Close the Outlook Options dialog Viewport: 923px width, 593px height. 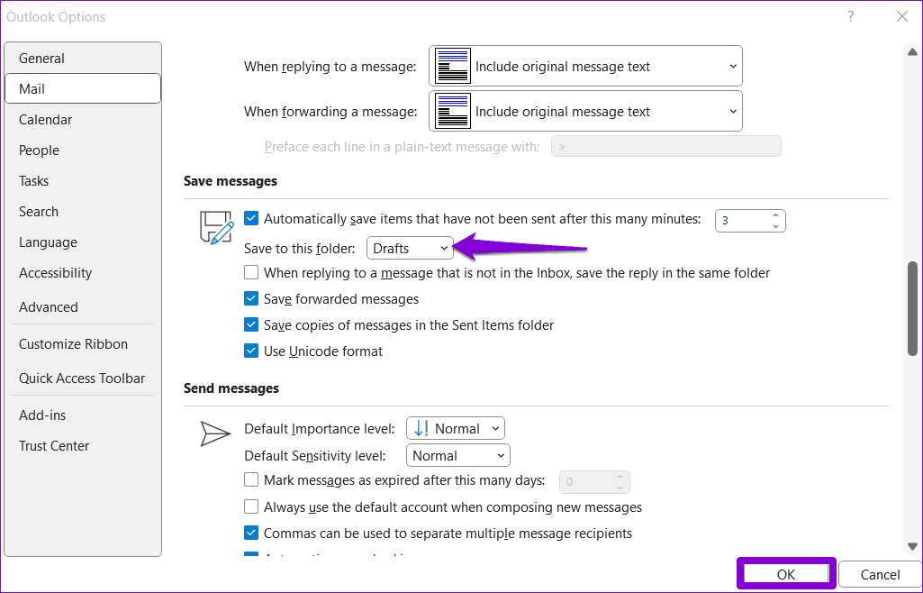pyautogui.click(x=901, y=16)
